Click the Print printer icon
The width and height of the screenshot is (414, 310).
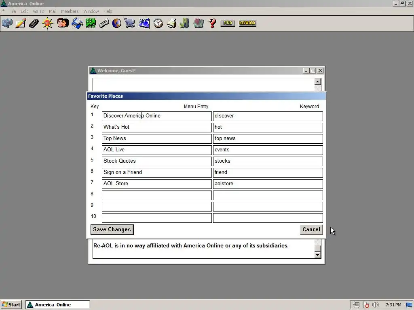click(x=171, y=23)
